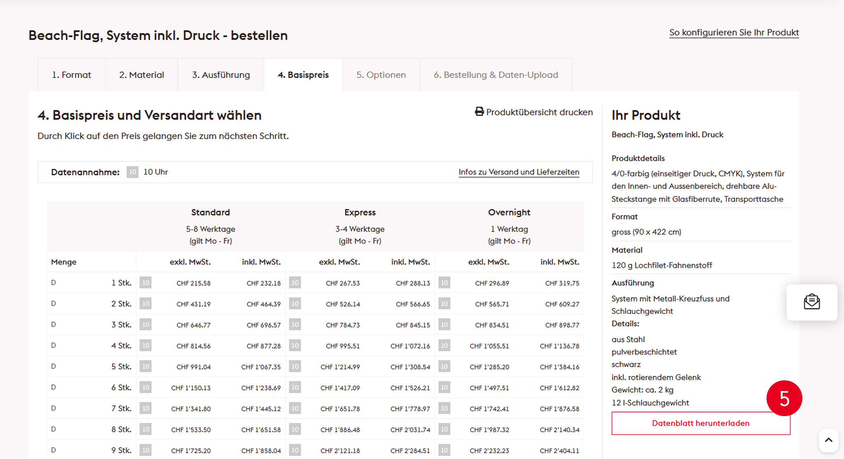Click the D marker in the 2 Stk. row
Viewport: 844px width, 459px height.
pos(54,304)
